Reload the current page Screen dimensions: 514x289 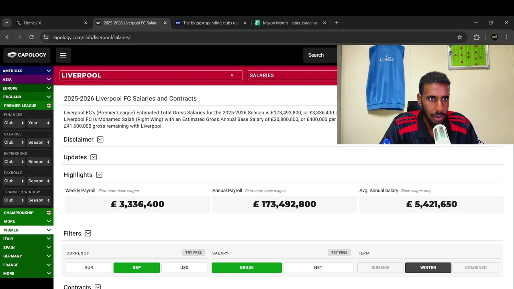31,37
